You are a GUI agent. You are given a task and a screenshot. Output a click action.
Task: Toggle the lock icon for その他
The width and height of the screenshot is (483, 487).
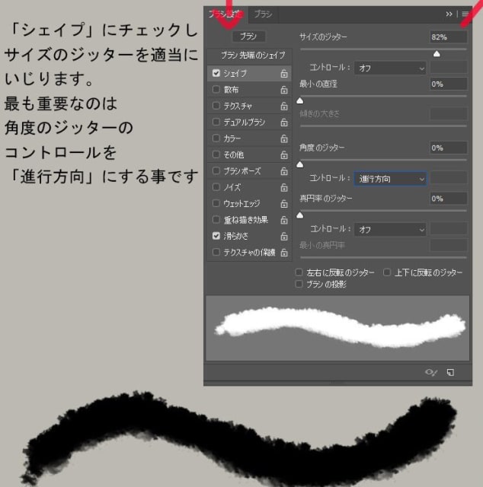284,155
